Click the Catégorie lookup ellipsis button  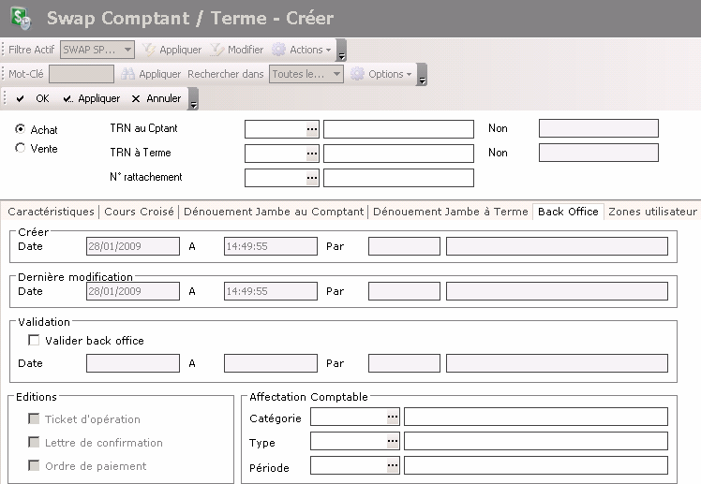394,418
